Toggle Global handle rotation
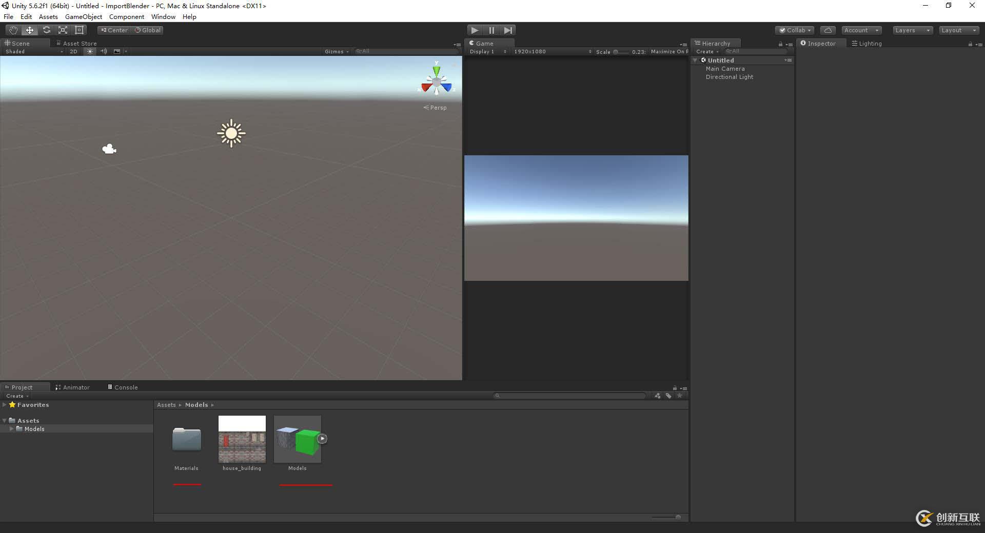Image resolution: width=985 pixels, height=533 pixels. coord(147,30)
